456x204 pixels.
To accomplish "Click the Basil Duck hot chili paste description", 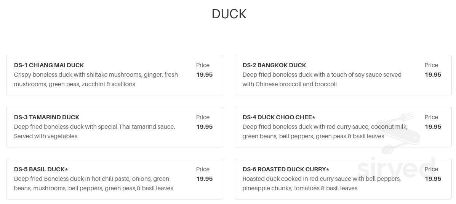I will pos(94,183).
